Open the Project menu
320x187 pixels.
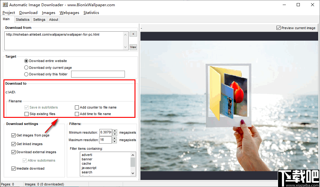pos(8,12)
